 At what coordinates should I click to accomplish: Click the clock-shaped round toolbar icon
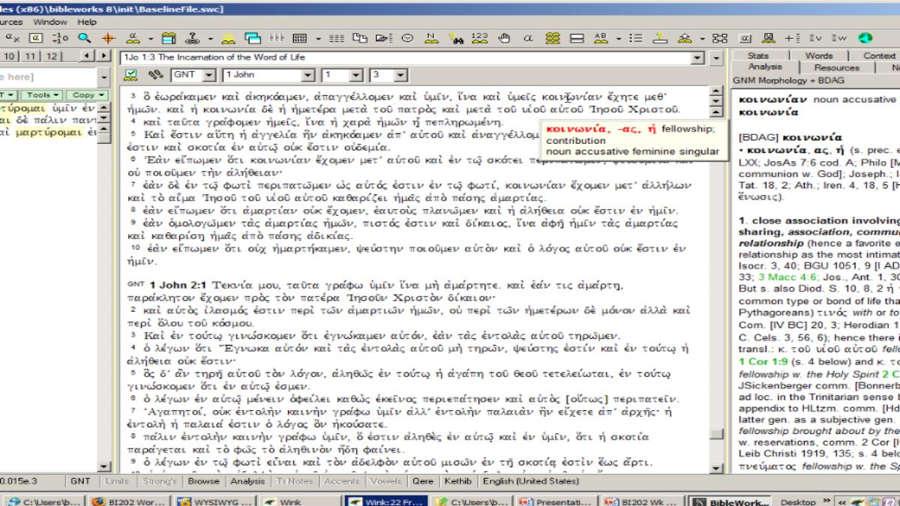(408, 37)
